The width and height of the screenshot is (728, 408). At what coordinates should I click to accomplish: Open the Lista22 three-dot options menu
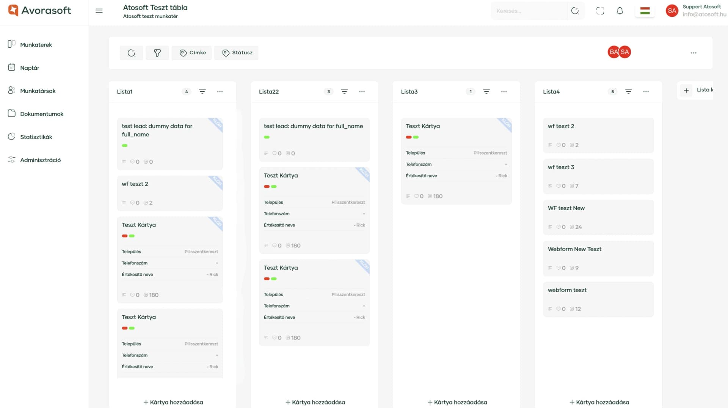click(362, 92)
